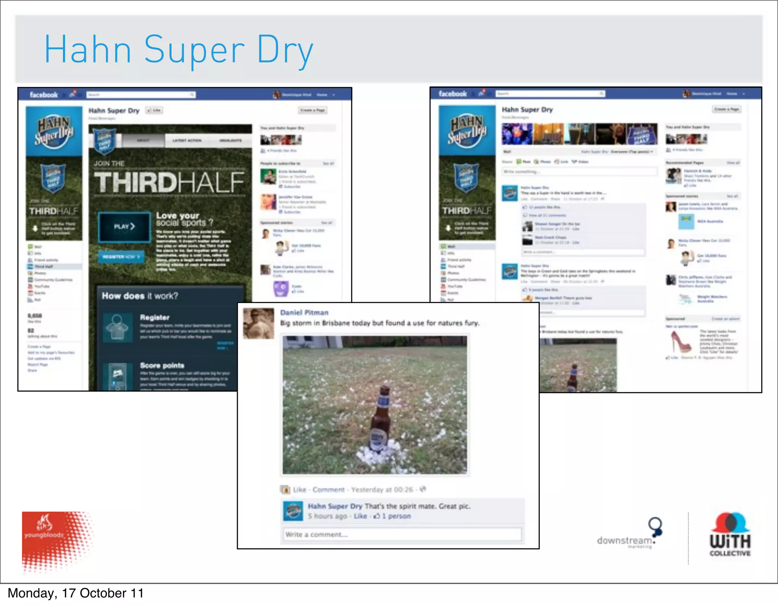Click the purple monster sponsored icon
The width and height of the screenshot is (778, 605).
281,289
